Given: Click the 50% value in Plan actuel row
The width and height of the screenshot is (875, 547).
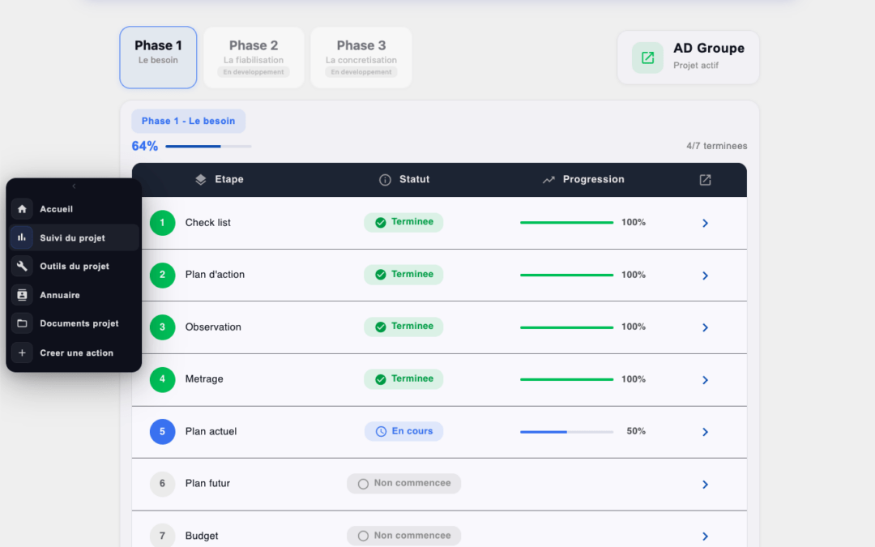Looking at the screenshot, I should [x=636, y=431].
